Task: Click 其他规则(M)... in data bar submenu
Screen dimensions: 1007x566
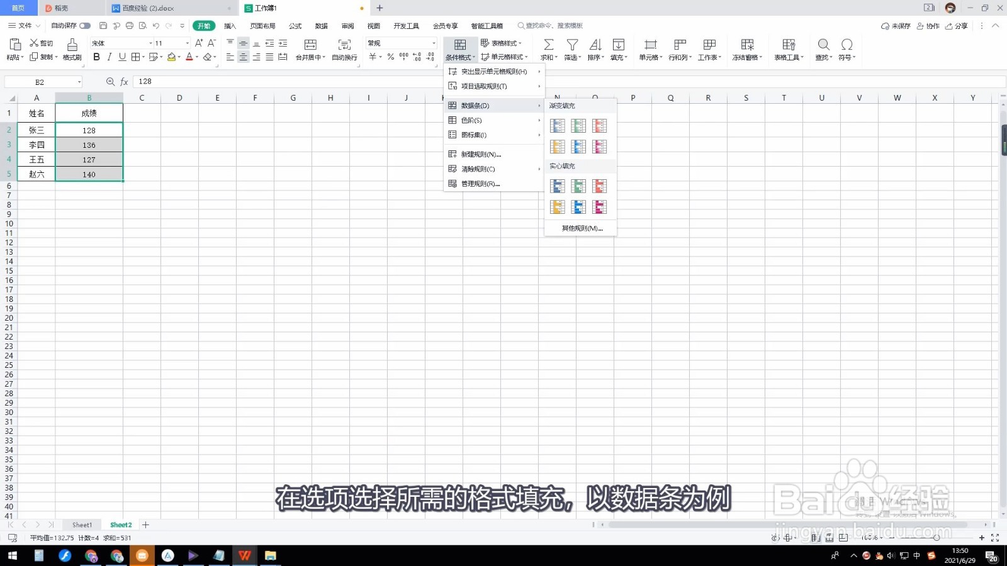Action: 581,228
